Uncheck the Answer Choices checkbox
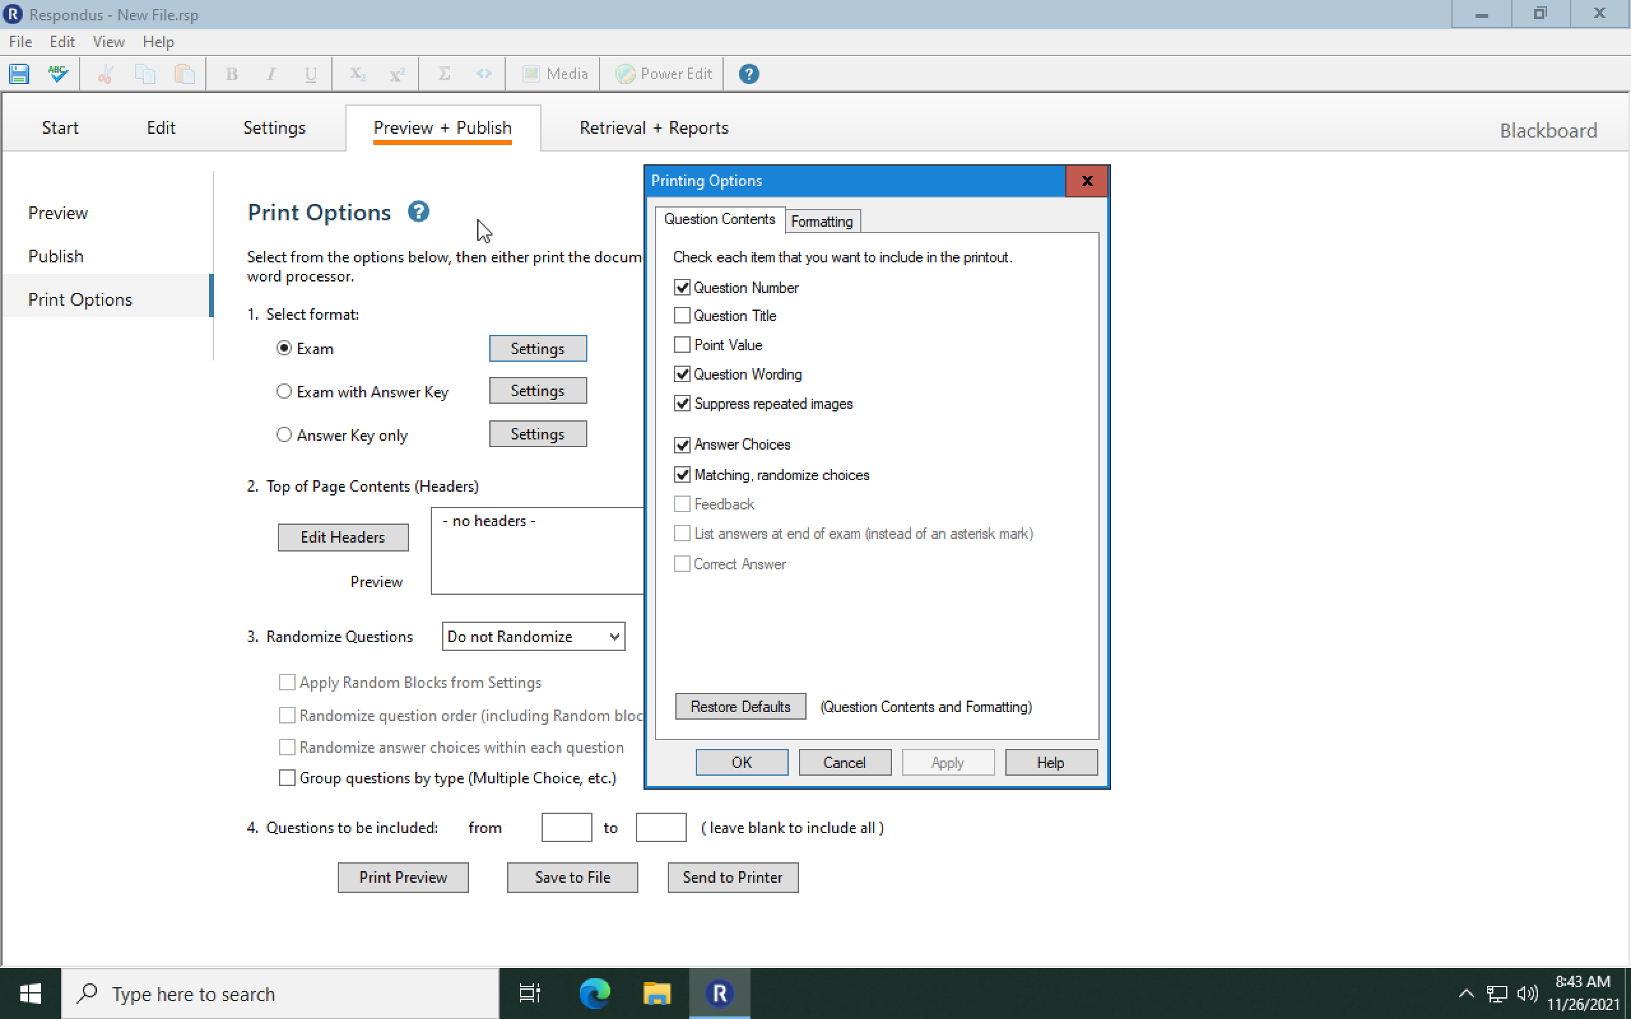The width and height of the screenshot is (1631, 1019). (682, 444)
